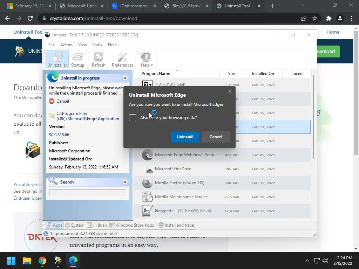
Task: Open a new Chrome tab
Action: click(272, 6)
